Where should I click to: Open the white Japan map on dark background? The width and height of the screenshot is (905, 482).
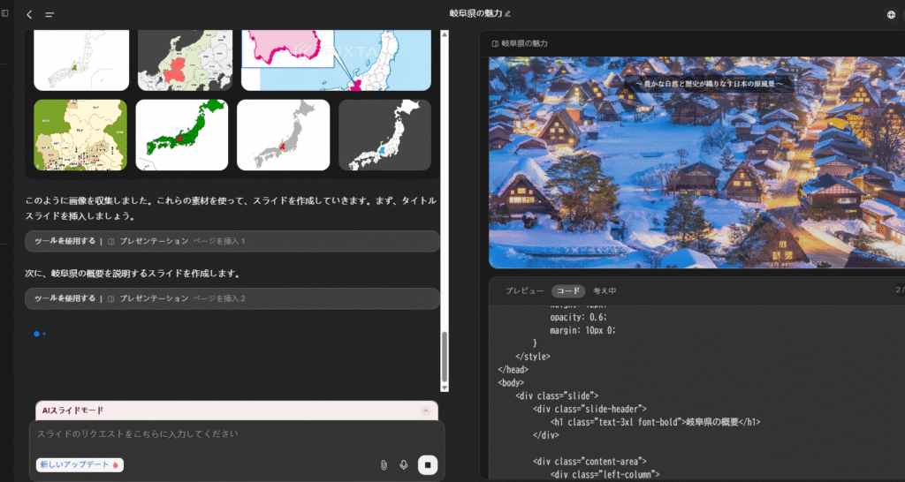385,135
